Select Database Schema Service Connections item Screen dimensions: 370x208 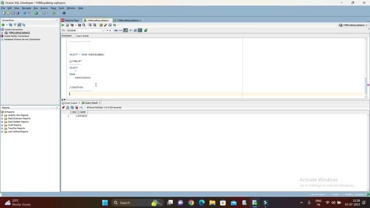pos(22,39)
